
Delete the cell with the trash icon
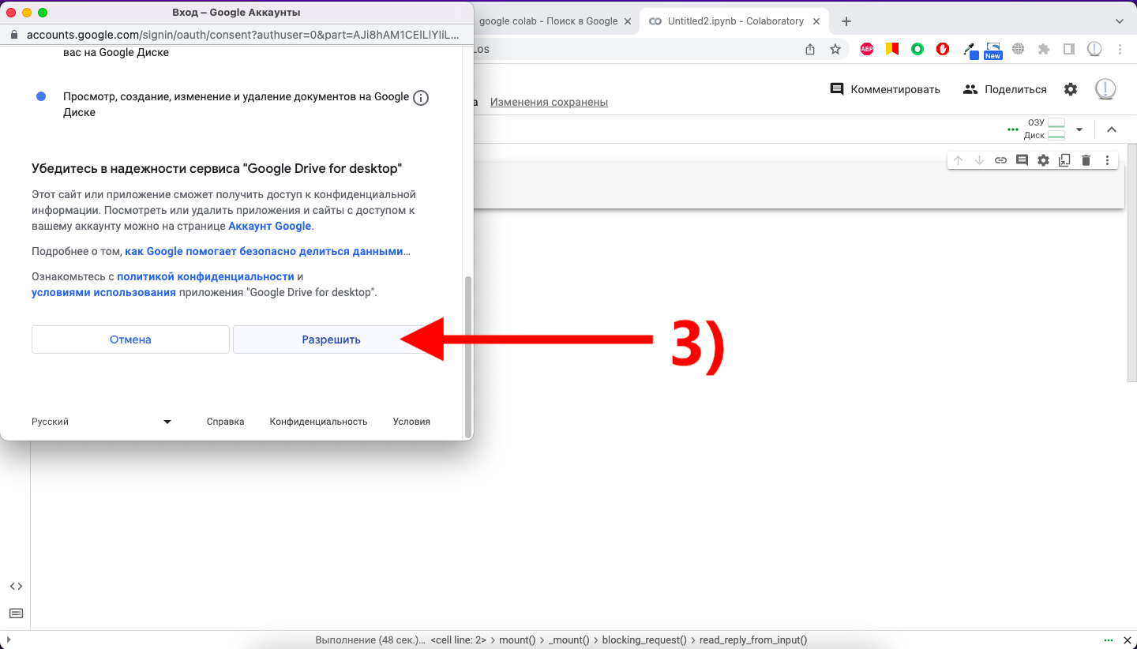click(x=1086, y=160)
